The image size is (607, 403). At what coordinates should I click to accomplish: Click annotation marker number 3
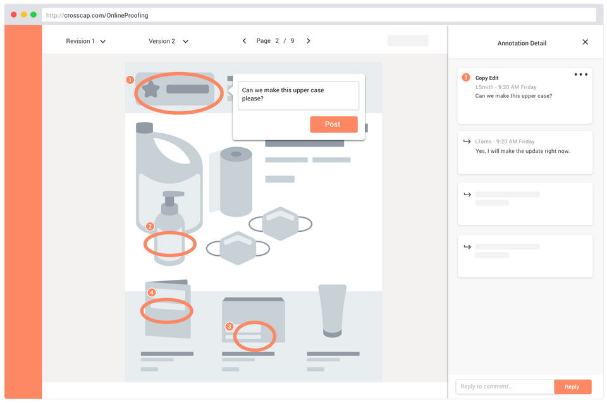[229, 327]
